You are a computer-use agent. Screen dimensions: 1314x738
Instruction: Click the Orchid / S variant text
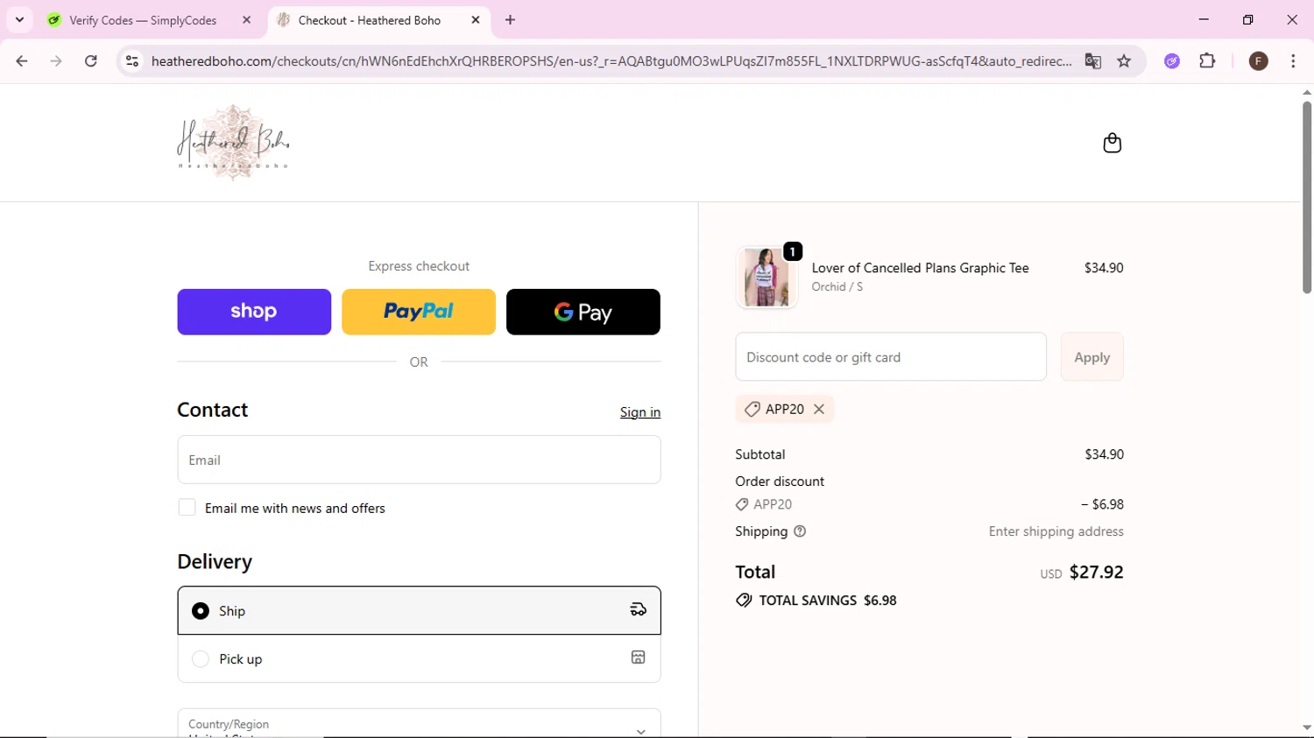coord(837,287)
